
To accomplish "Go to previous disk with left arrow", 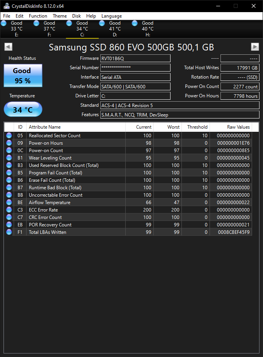I will [9, 47].
